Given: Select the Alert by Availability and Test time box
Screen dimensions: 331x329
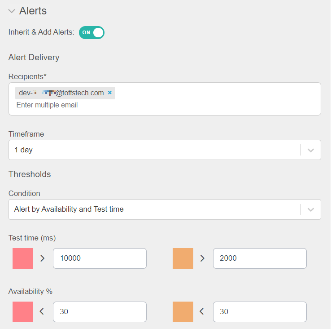Looking at the screenshot, I should point(152,209).
